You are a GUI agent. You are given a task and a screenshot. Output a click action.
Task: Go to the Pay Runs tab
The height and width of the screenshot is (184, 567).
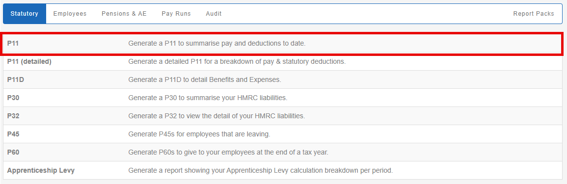176,14
